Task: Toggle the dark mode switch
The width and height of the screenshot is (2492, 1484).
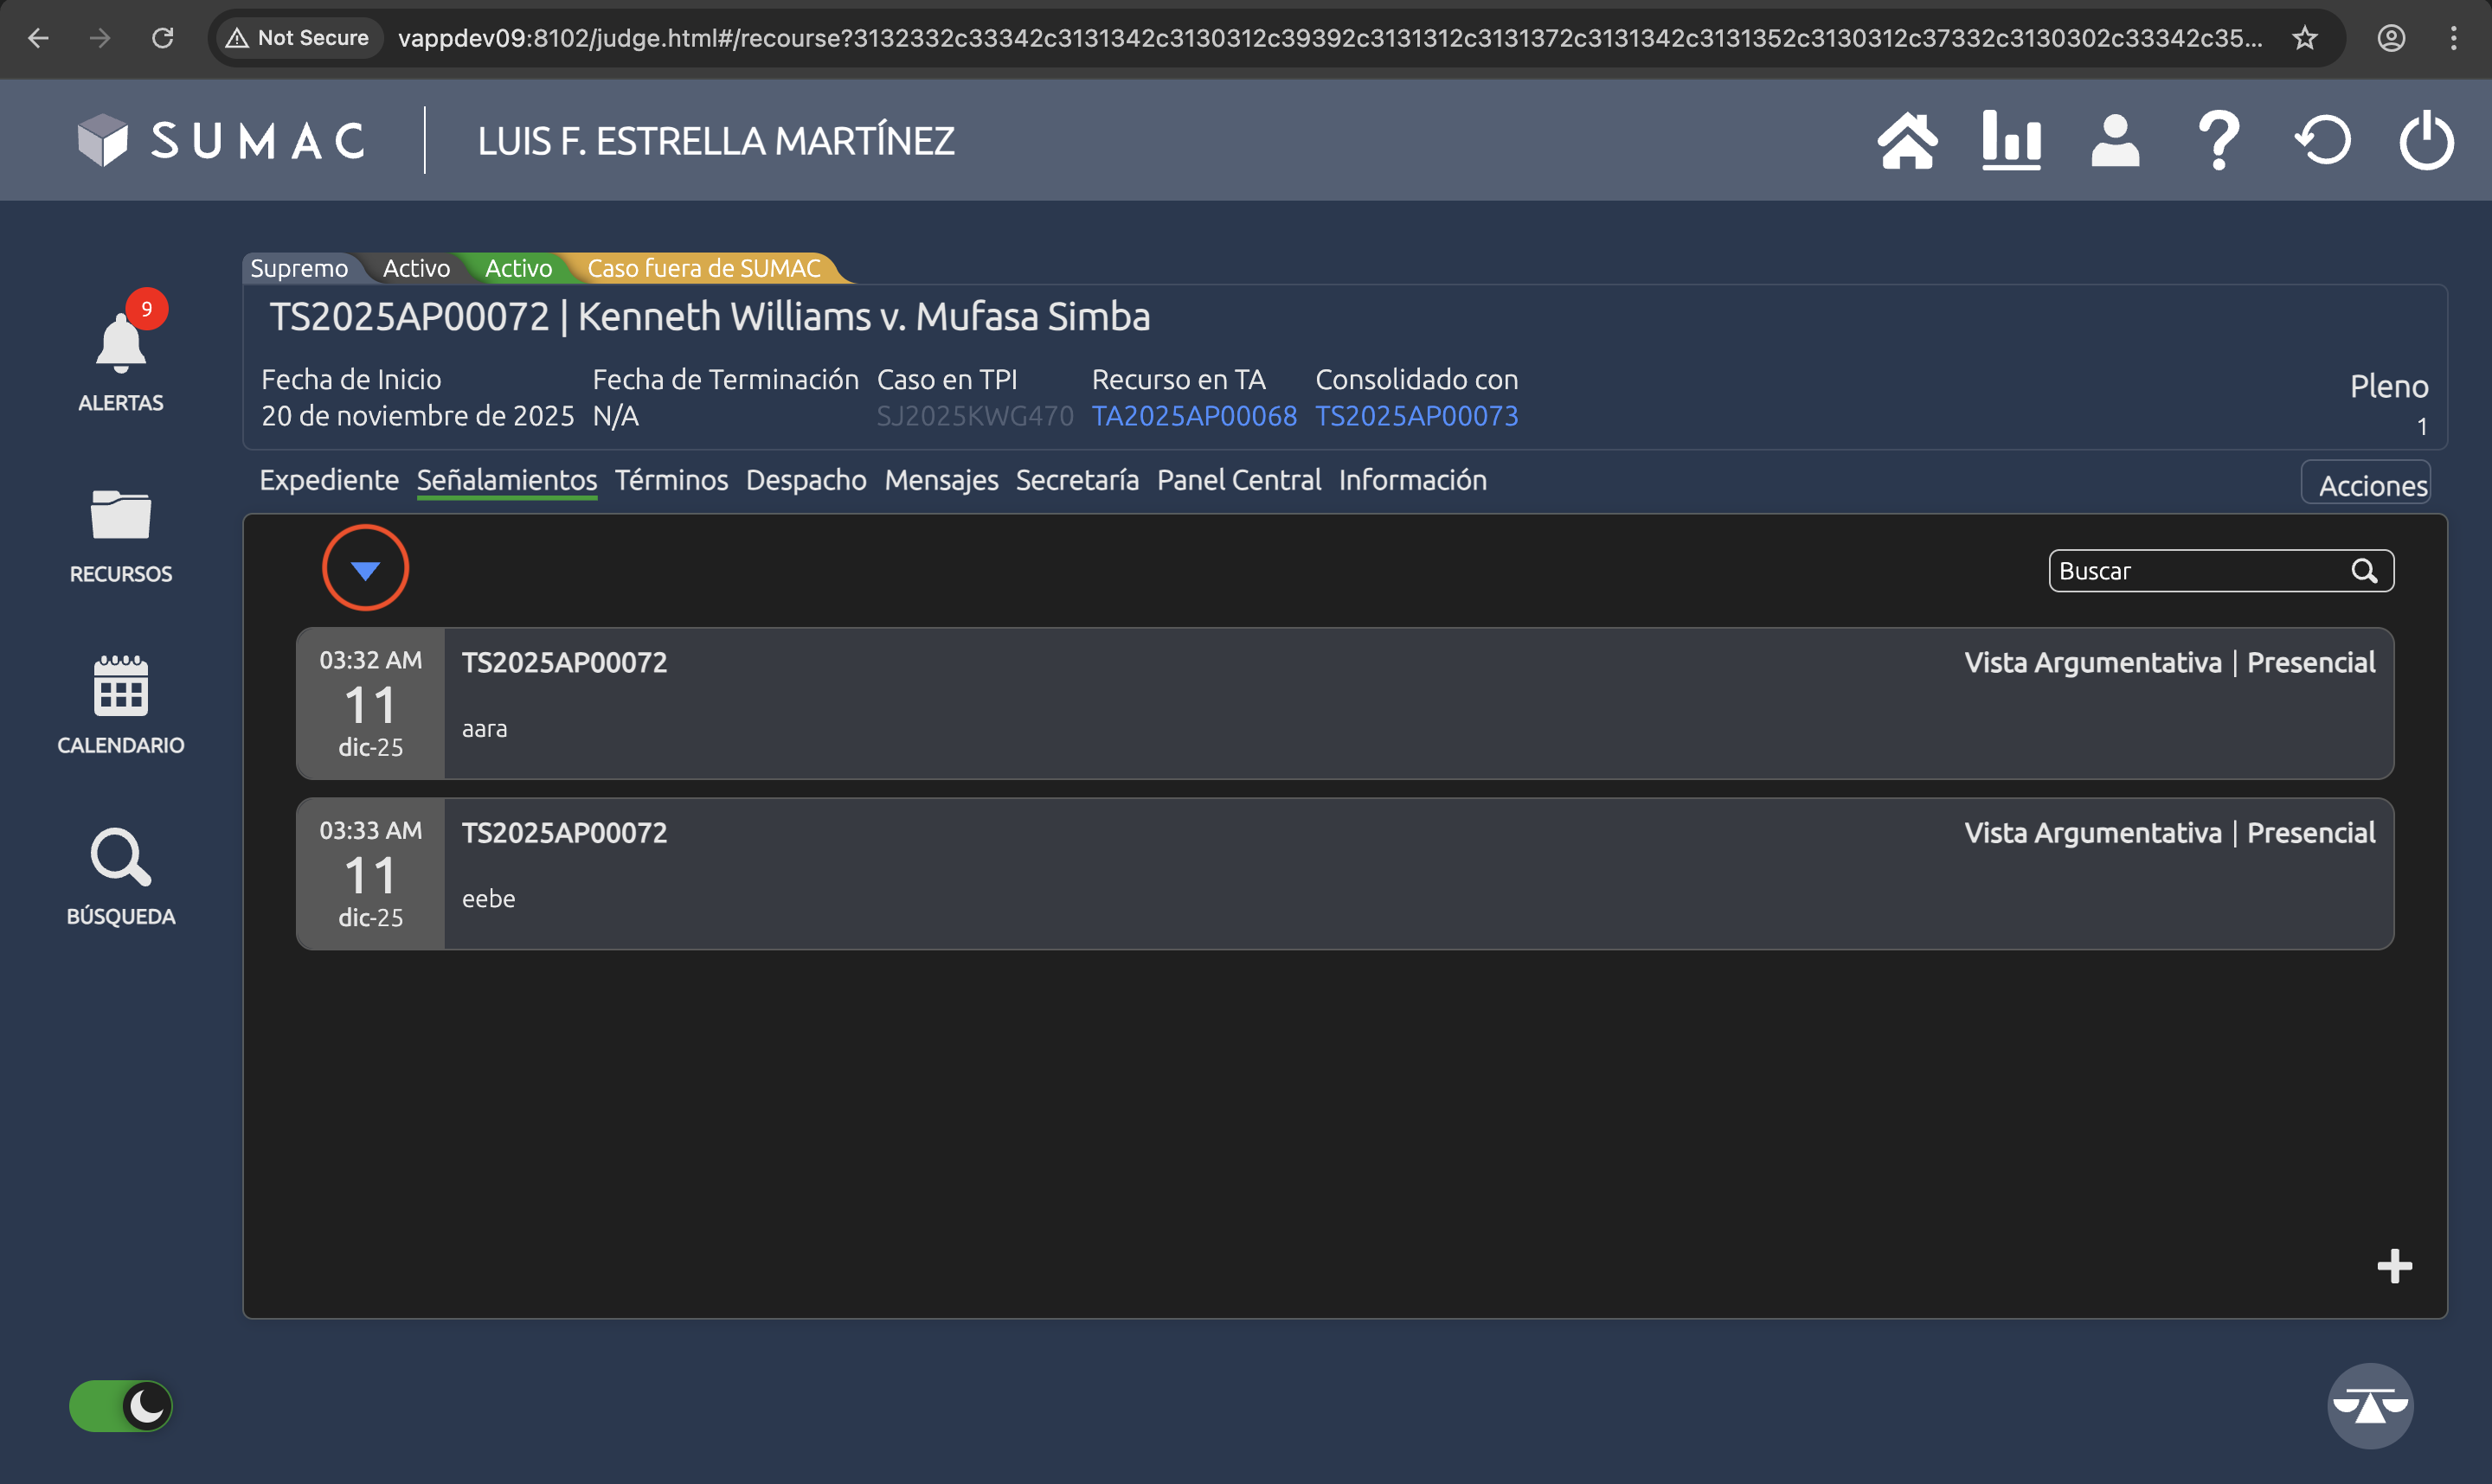Action: [121, 1406]
